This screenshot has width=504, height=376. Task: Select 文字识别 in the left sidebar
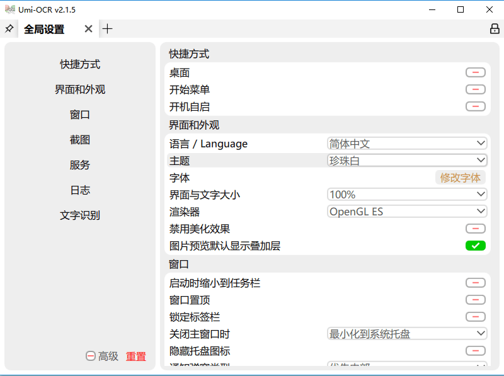[79, 215]
